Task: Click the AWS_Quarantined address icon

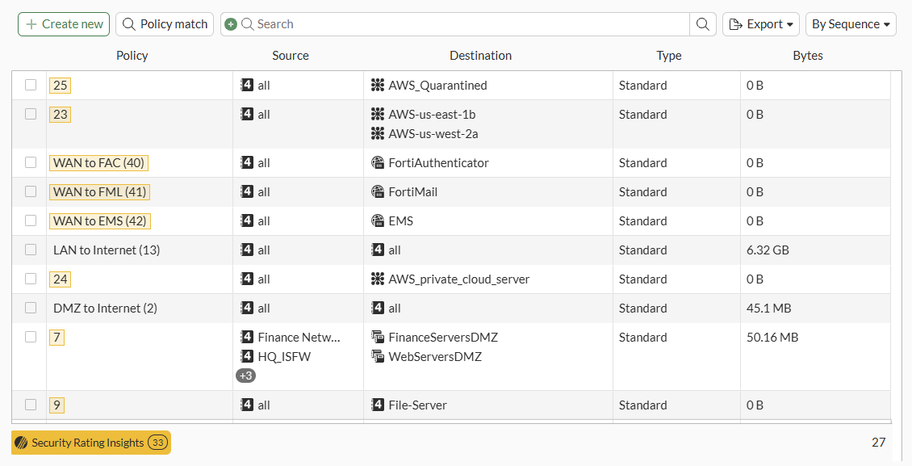Action: coord(378,86)
